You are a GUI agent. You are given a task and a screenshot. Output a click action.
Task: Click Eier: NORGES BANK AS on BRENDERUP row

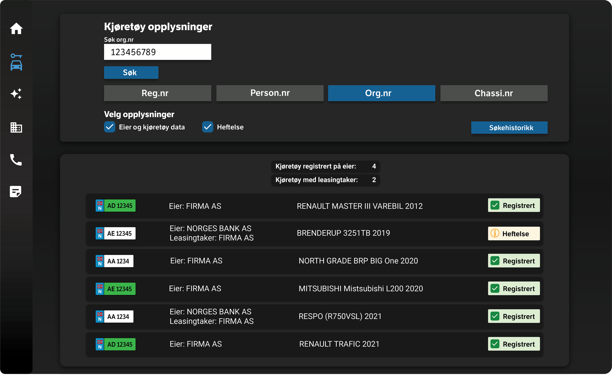[x=210, y=228]
